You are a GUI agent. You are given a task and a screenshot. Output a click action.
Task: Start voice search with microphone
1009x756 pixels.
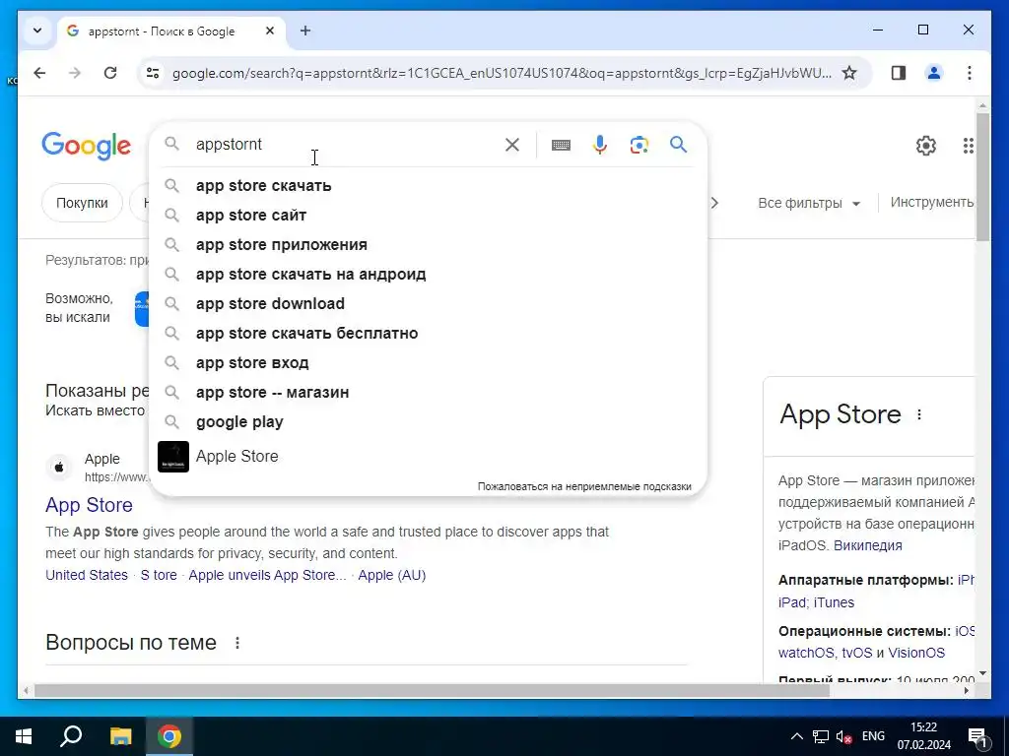600,145
